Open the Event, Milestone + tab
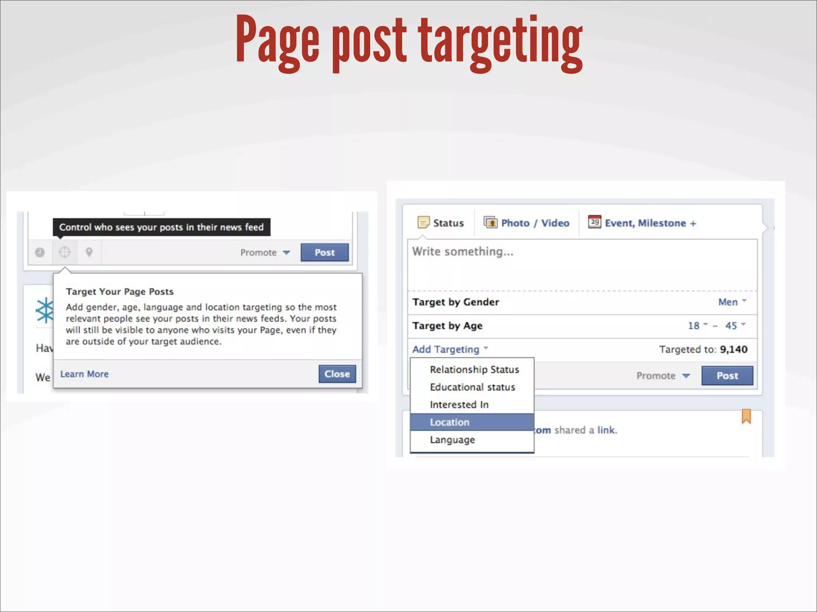This screenshot has height=612, width=817. point(642,223)
